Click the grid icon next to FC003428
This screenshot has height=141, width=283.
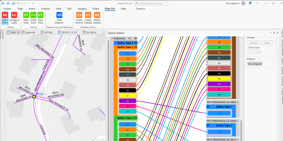[x=129, y=38]
